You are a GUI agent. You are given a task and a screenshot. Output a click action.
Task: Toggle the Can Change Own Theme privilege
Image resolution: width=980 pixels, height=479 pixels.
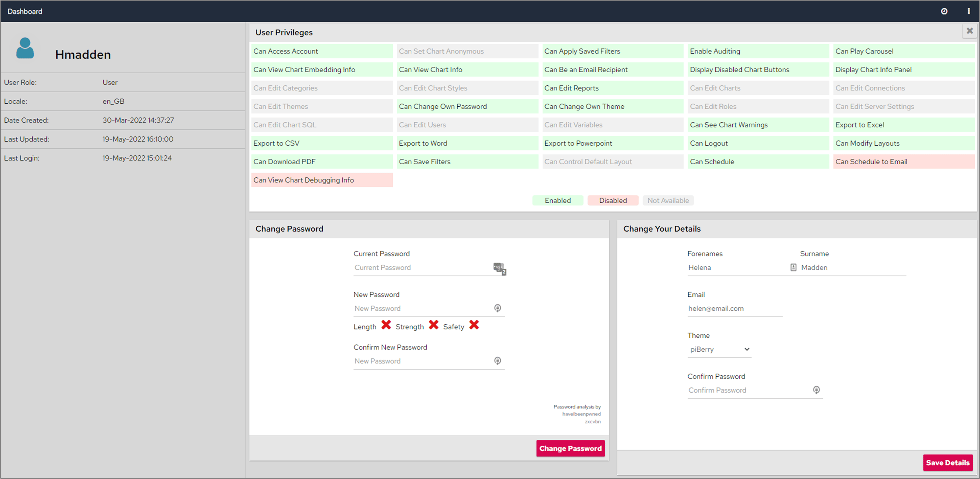613,106
